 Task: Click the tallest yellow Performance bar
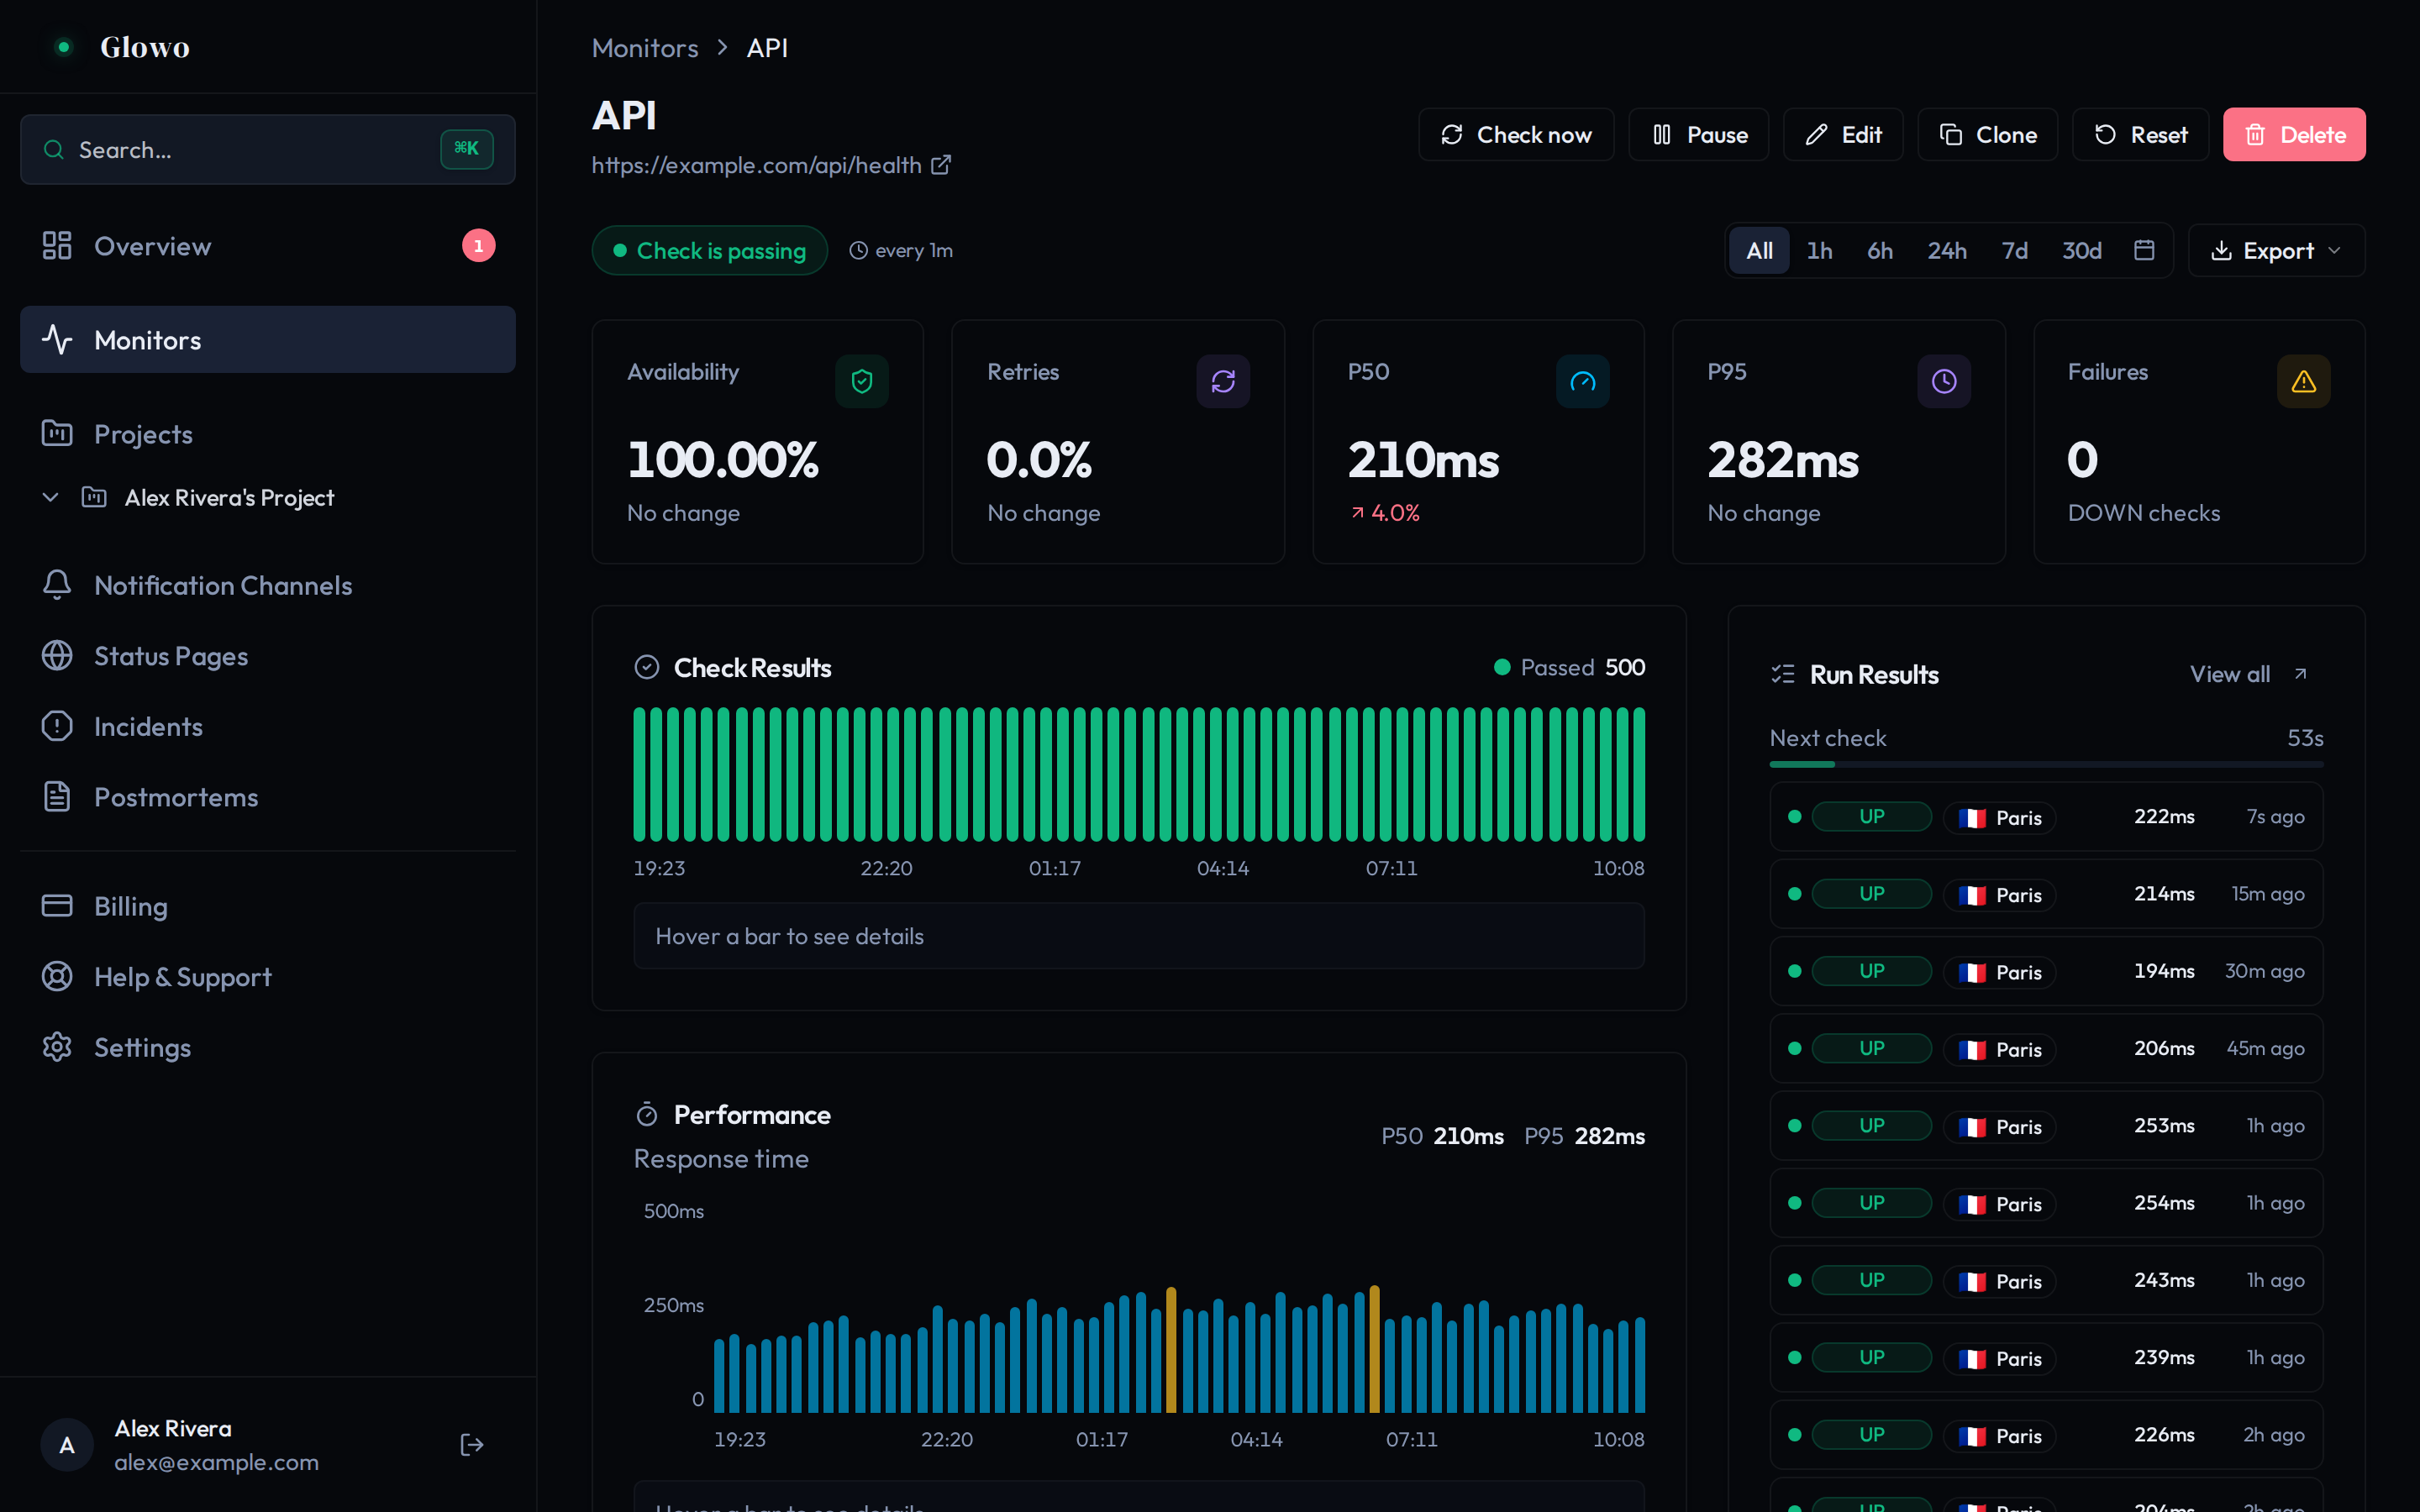click(x=1374, y=1348)
